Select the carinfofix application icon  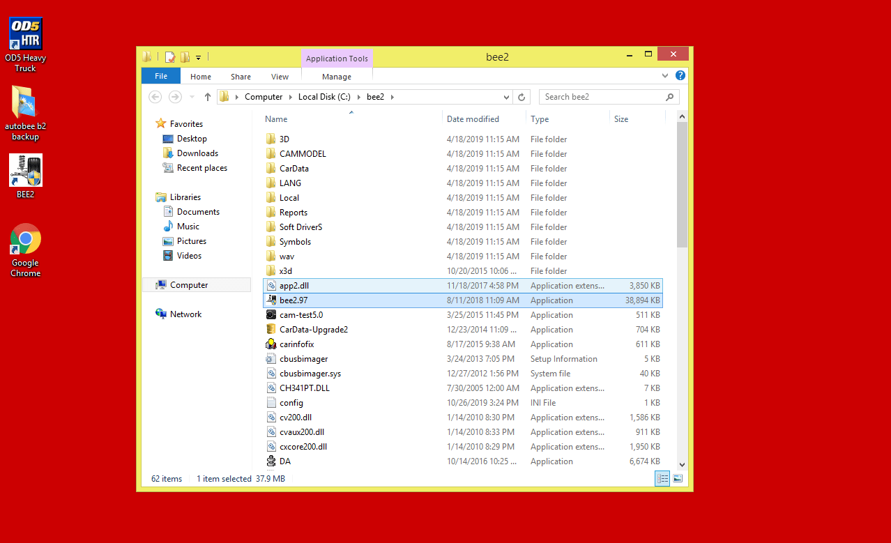point(271,344)
